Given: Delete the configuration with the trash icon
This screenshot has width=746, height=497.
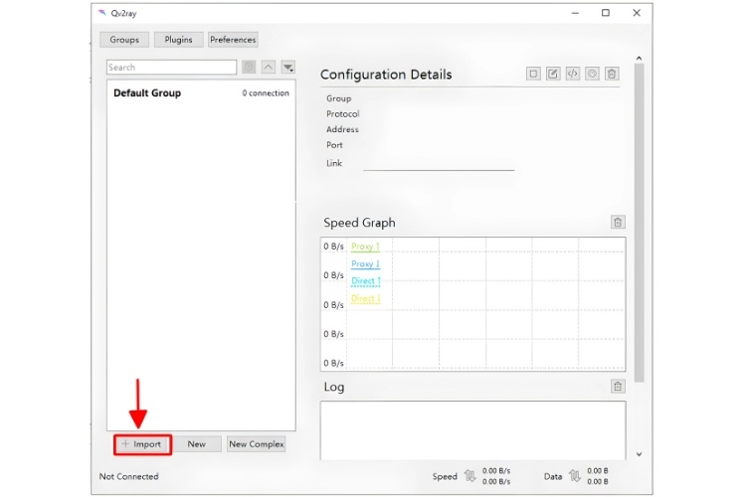Looking at the screenshot, I should (x=612, y=74).
